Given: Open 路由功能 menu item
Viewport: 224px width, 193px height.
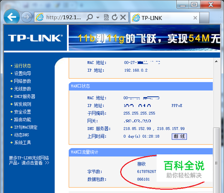Looking at the screenshot, I should click(22, 119).
